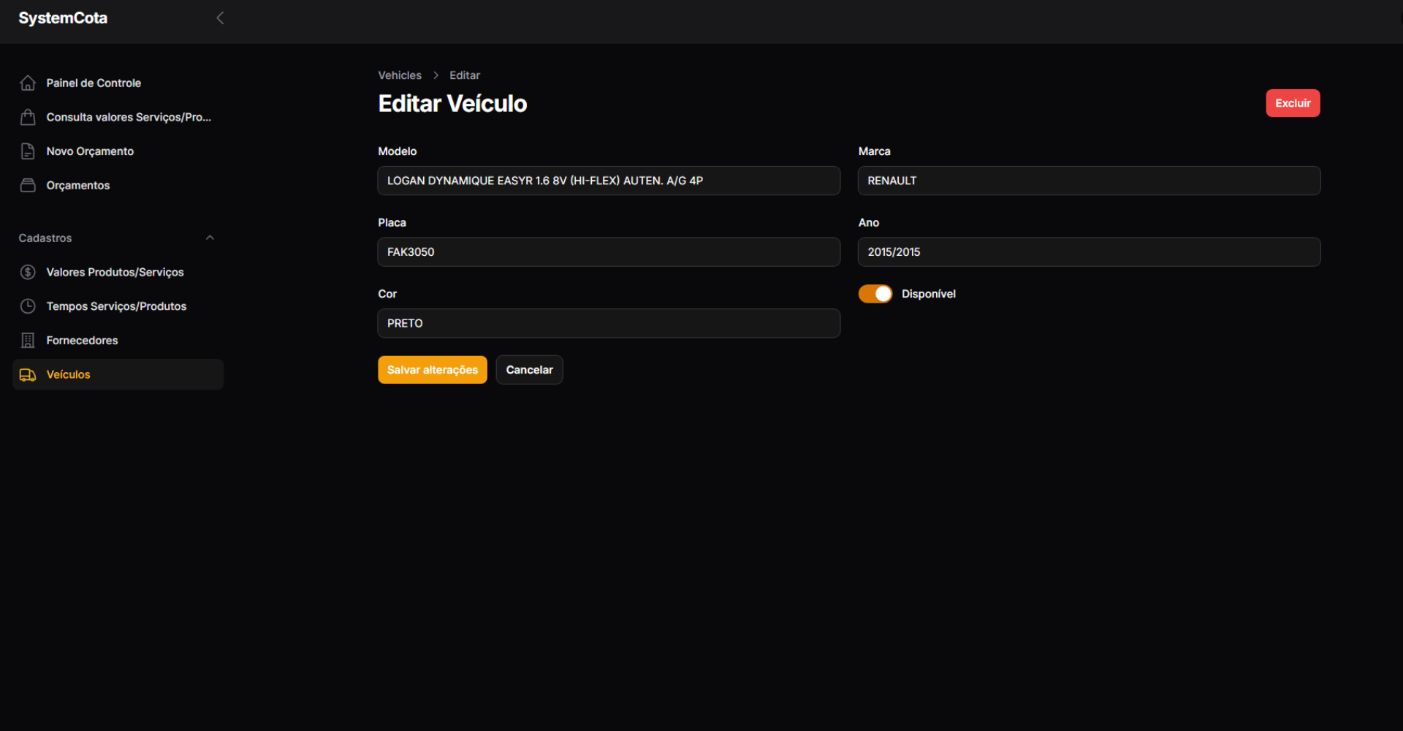Focus the Placa field with FAK3050
Screen dimensions: 1403x731
point(609,252)
